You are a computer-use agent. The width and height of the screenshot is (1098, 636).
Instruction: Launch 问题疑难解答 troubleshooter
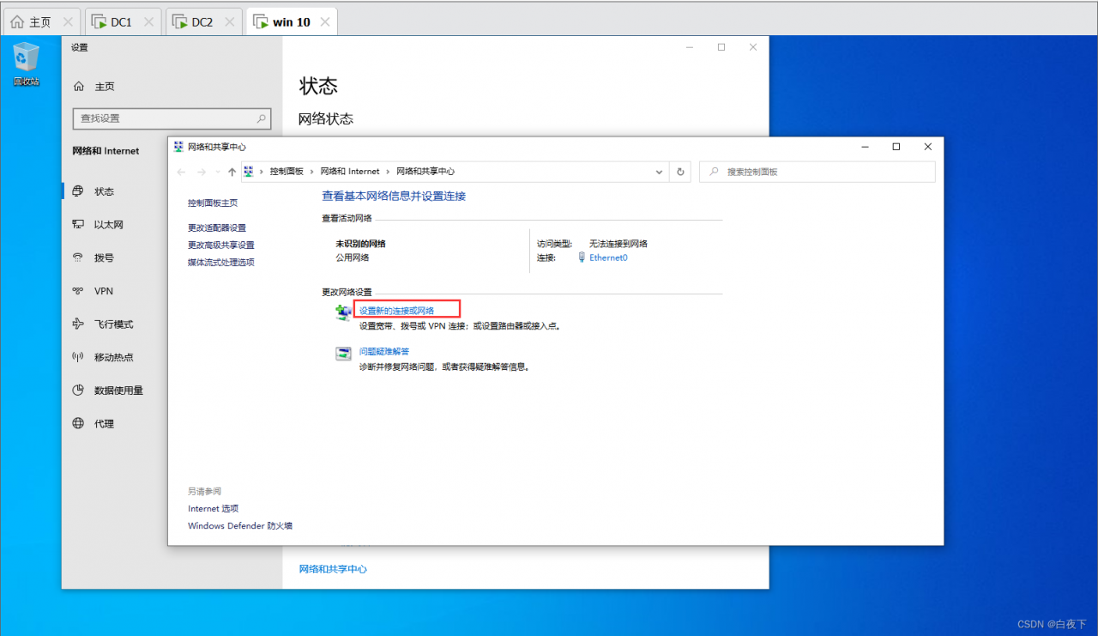tap(383, 351)
